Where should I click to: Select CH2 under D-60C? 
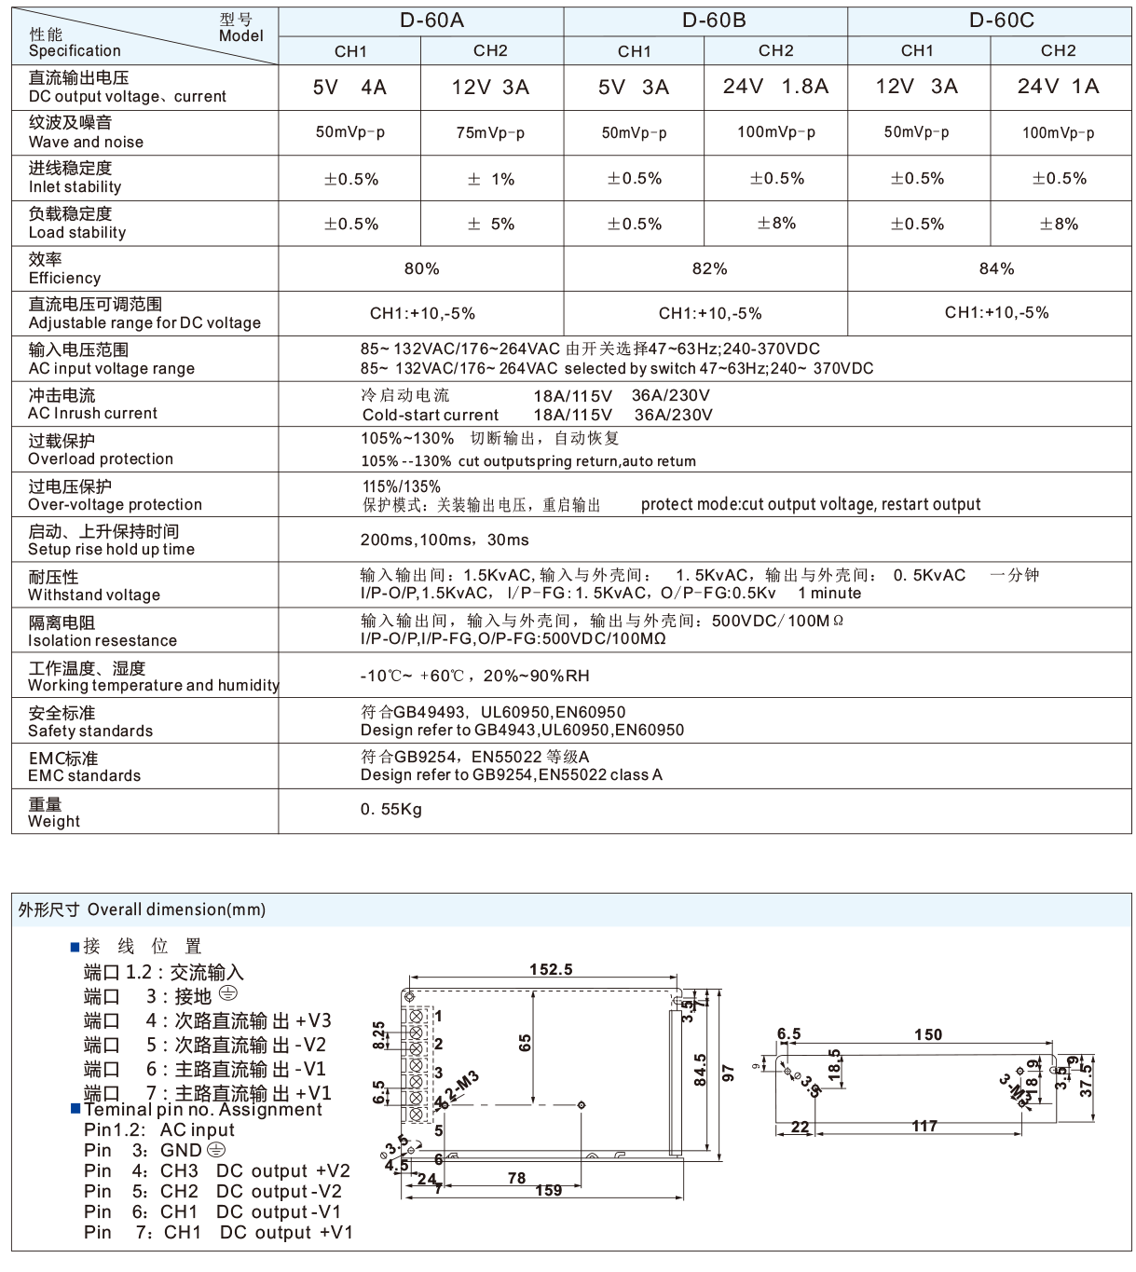pyautogui.click(x=1060, y=48)
